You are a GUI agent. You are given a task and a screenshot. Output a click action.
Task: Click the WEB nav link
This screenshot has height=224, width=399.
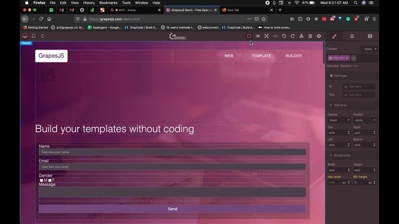(x=229, y=56)
